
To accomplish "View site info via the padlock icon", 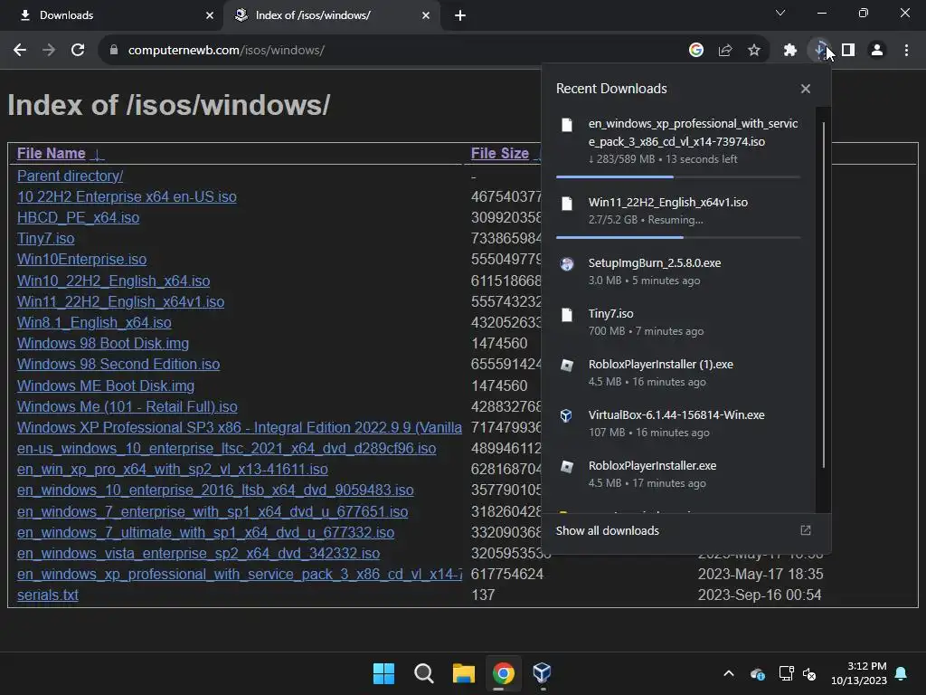I will click(114, 51).
